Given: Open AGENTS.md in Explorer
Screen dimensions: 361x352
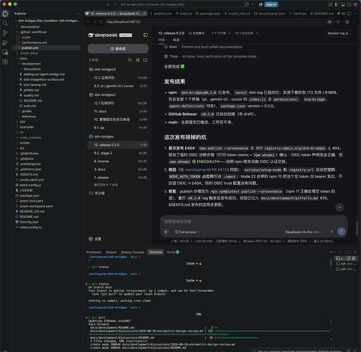Looking at the screenshot, I should coord(29,174).
